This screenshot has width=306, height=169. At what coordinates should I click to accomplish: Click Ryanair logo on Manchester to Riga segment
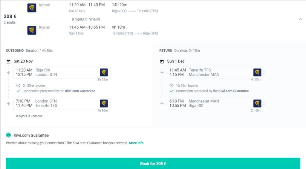point(257,103)
